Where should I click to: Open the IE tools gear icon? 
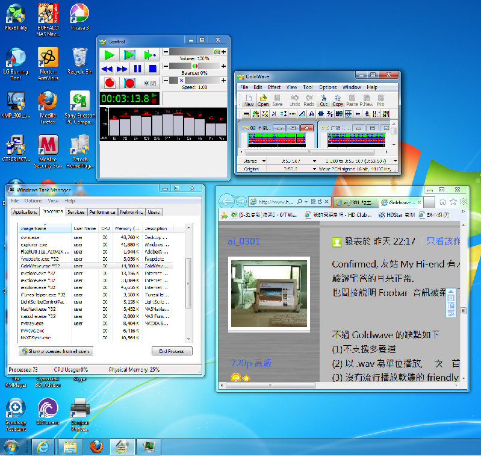(464, 202)
